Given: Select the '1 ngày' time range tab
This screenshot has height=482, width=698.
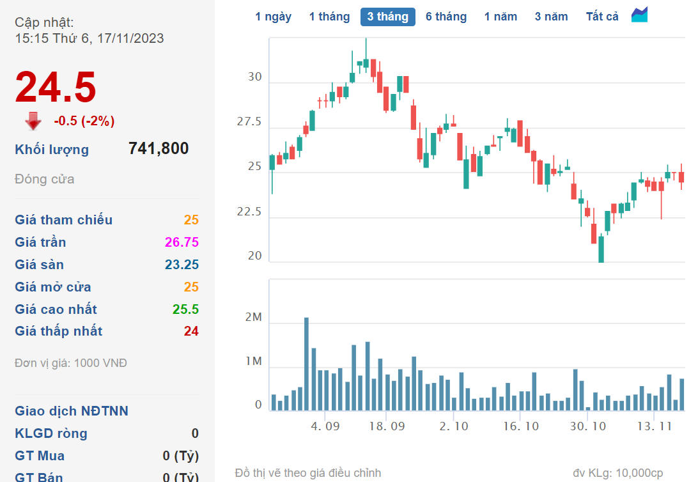Looking at the screenshot, I should [273, 17].
